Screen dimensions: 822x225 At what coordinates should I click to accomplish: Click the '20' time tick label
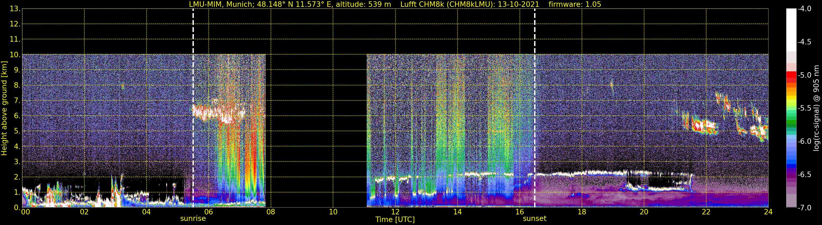point(644,212)
